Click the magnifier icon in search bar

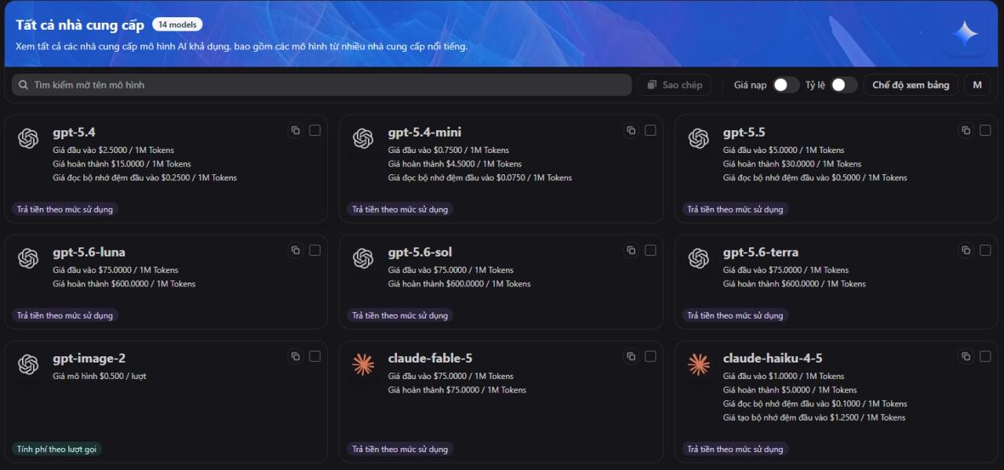tap(24, 85)
